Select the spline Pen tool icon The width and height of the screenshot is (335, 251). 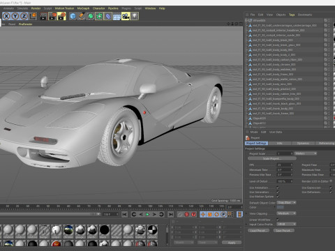pos(82,16)
